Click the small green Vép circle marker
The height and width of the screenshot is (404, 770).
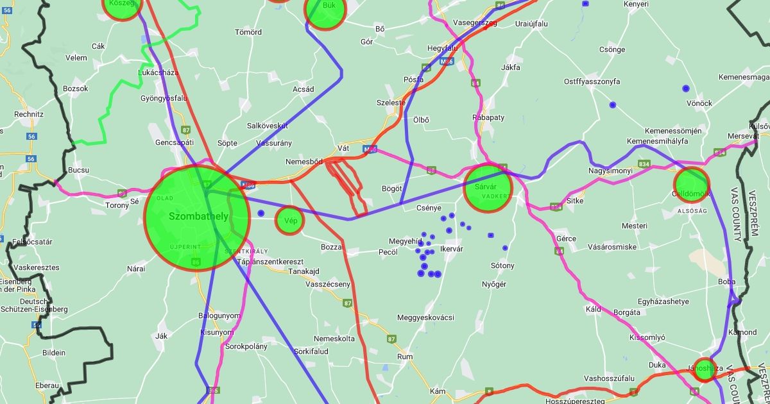click(290, 221)
